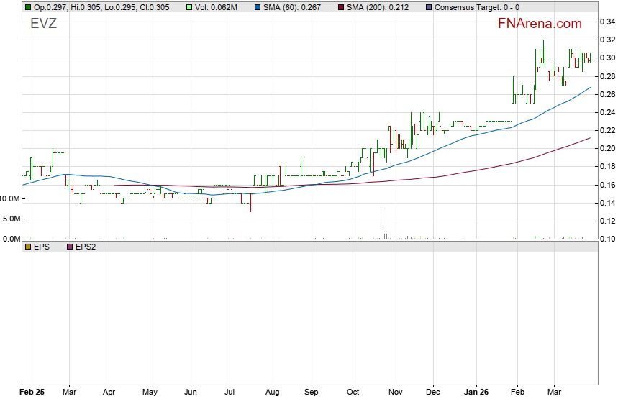Select the Feb 25 date axis label

point(32,393)
